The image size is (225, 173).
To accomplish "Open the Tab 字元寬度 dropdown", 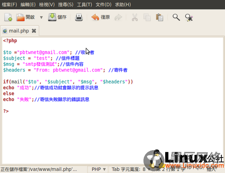I will pyautogui.click(x=131, y=169).
